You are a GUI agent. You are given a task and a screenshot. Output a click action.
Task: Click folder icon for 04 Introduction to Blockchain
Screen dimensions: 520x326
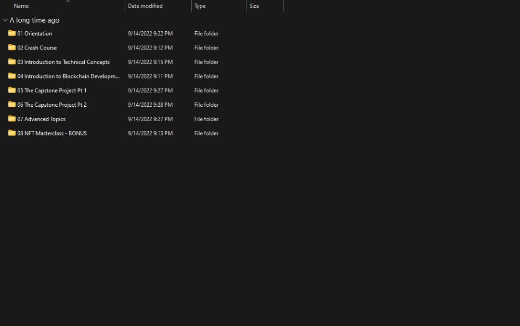[12, 76]
